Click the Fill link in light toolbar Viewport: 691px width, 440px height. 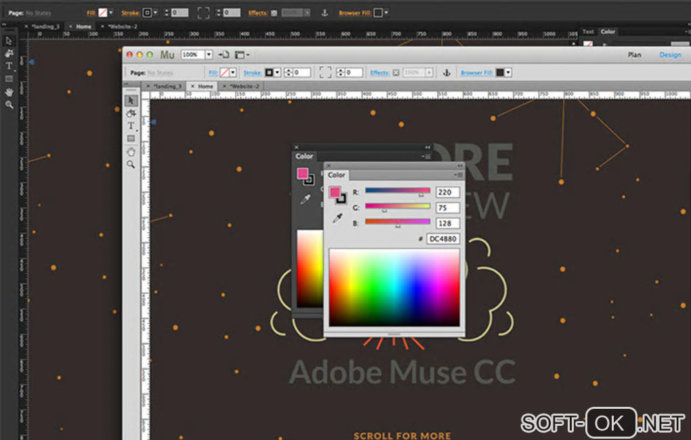click(x=213, y=72)
